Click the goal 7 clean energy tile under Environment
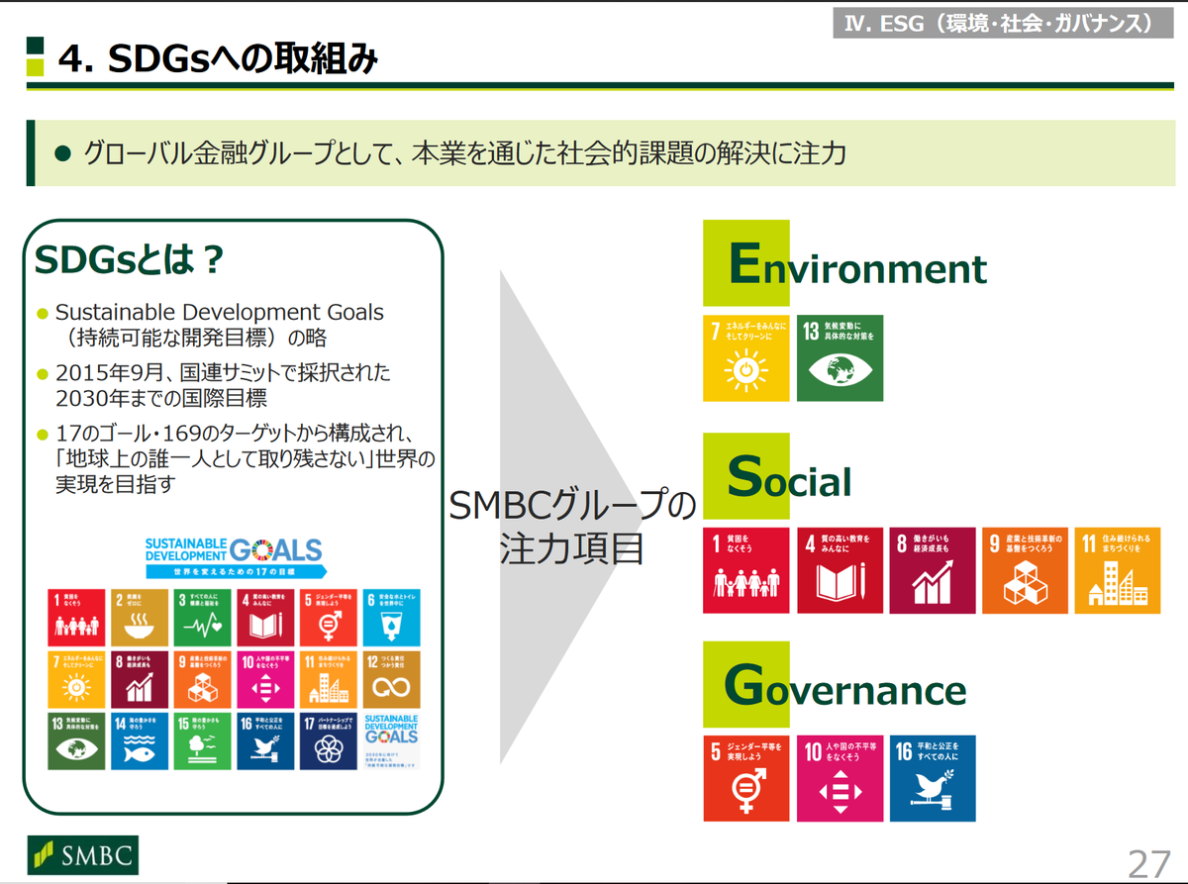 [x=745, y=358]
